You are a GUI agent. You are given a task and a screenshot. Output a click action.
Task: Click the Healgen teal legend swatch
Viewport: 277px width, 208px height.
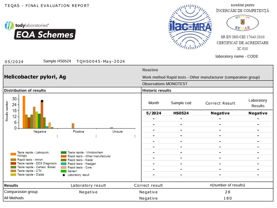point(64,164)
